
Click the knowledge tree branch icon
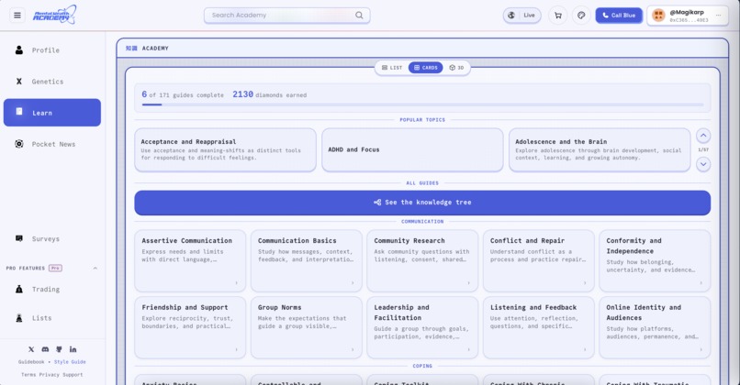point(377,203)
